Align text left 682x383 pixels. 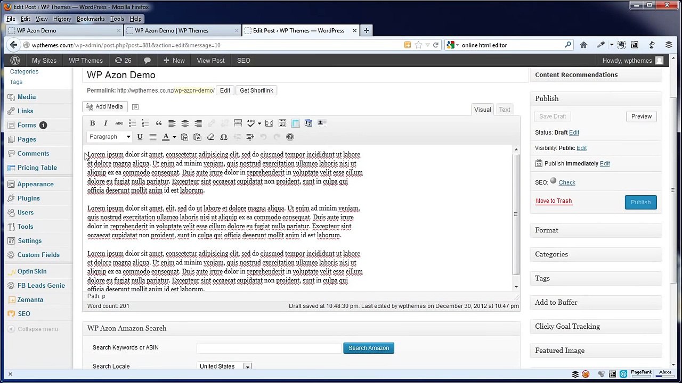coord(172,123)
